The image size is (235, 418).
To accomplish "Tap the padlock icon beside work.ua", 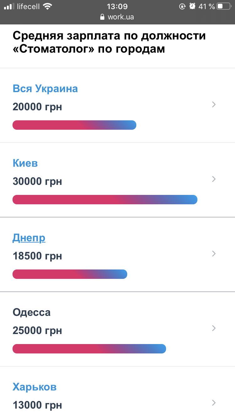I will (102, 17).
